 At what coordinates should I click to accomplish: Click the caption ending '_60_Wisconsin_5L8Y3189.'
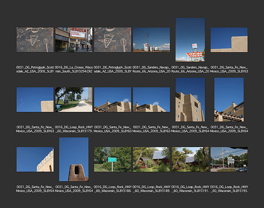[151, 189]
